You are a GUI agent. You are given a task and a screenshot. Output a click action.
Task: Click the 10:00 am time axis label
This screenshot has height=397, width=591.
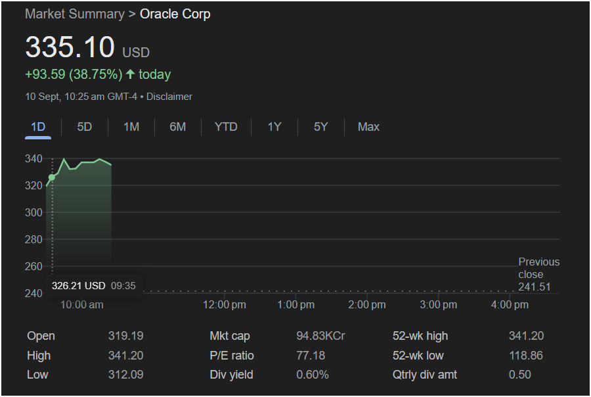tap(82, 304)
